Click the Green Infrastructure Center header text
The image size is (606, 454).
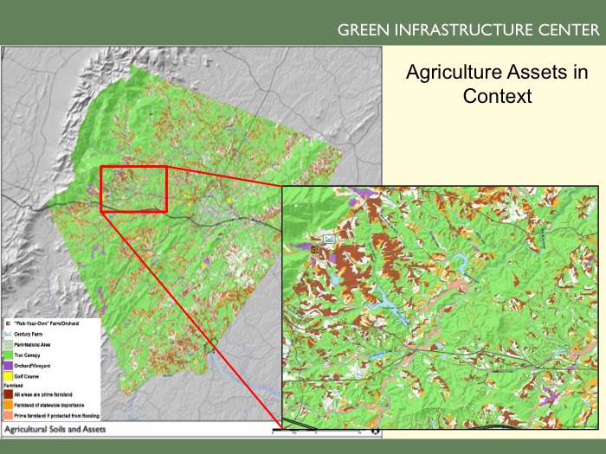click(467, 31)
